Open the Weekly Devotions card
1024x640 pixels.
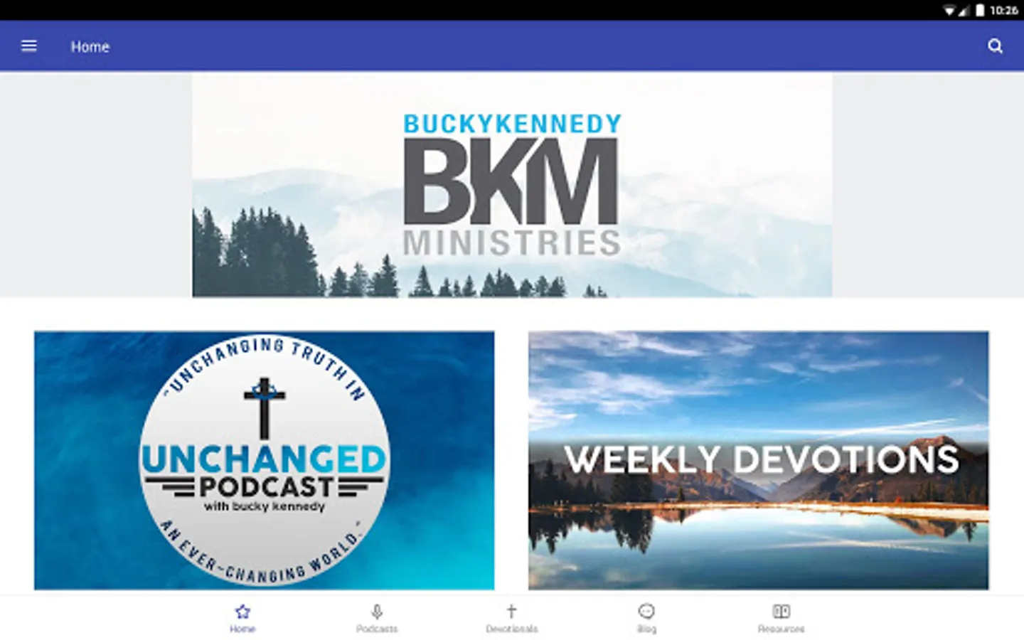[x=758, y=460]
